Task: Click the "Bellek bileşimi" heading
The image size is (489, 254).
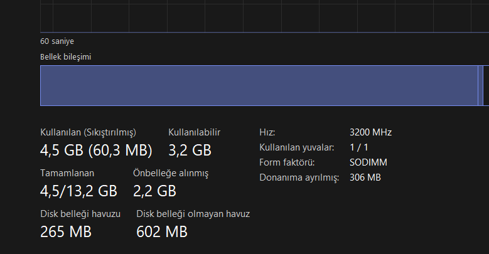Action: coord(65,56)
